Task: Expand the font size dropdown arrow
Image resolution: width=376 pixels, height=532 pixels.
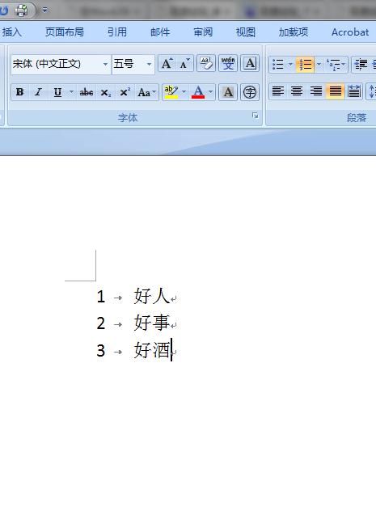Action: tap(149, 64)
